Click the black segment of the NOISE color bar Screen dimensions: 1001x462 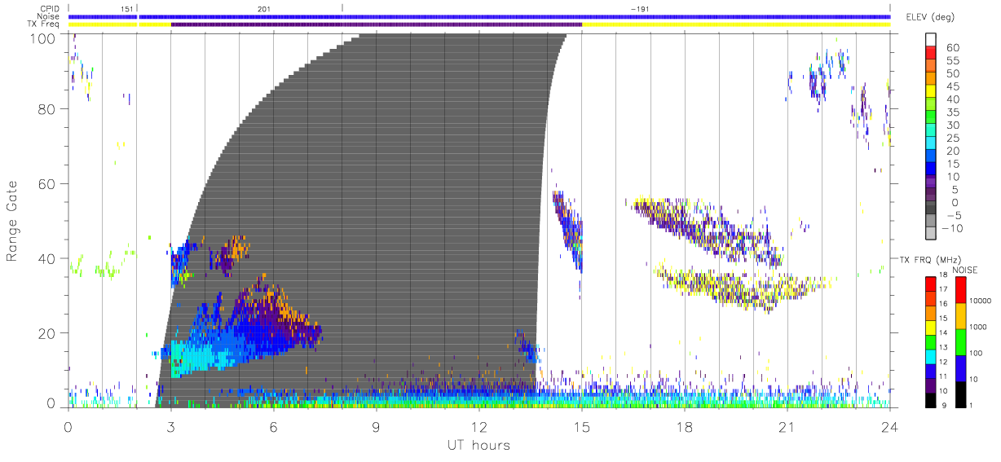pyautogui.click(x=960, y=393)
